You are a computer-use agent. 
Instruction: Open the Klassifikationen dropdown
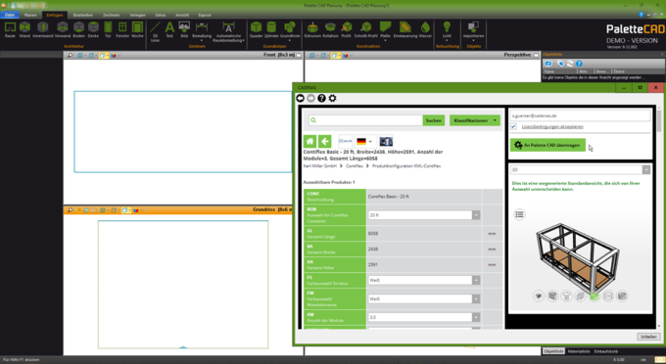point(475,120)
